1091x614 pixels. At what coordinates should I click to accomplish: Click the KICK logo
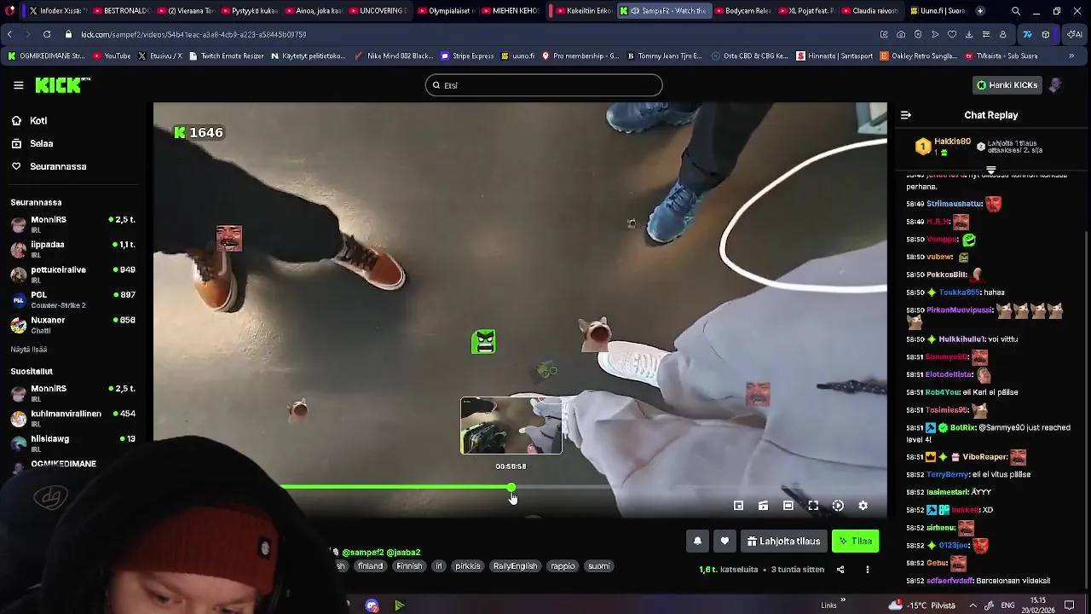click(62, 85)
